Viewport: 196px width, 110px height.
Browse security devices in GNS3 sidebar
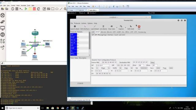tap(2, 35)
